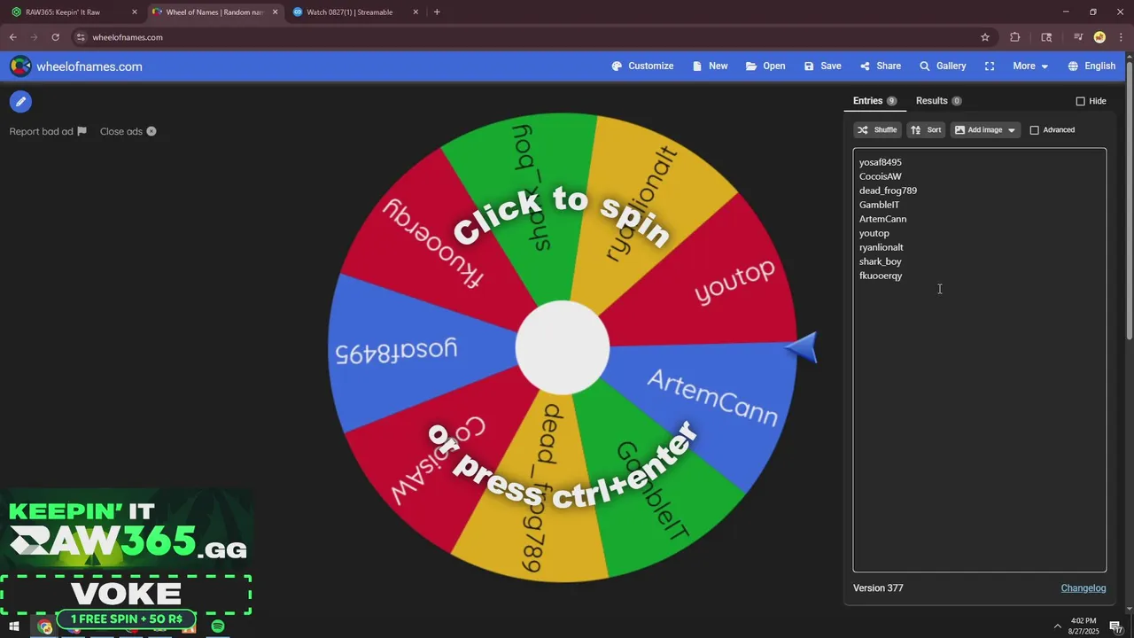Go back in browser history

(12, 37)
